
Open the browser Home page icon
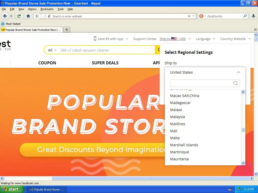(28, 16)
